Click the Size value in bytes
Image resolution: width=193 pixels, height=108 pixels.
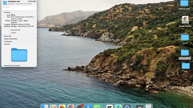(23, 18)
